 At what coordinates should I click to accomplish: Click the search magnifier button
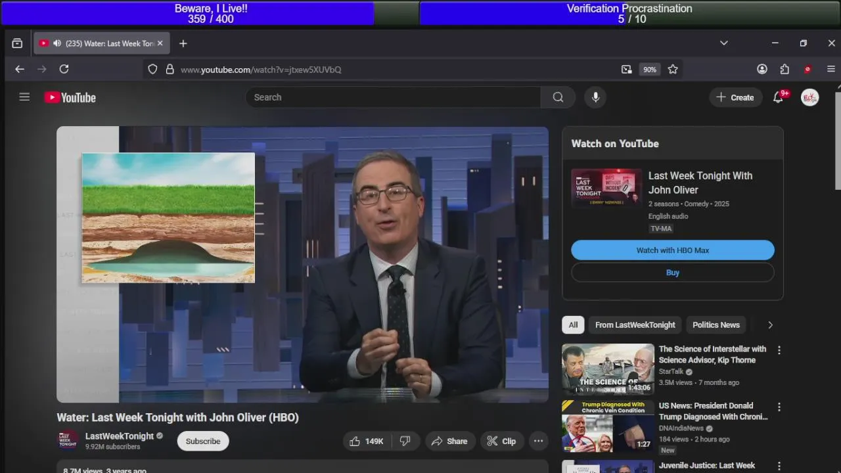click(x=558, y=97)
